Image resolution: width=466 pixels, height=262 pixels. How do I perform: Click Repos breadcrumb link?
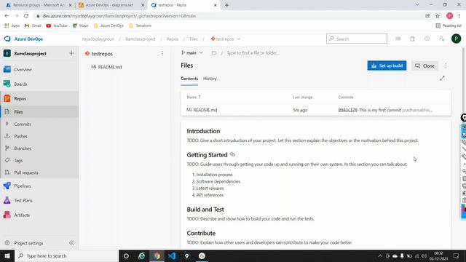[173, 39]
